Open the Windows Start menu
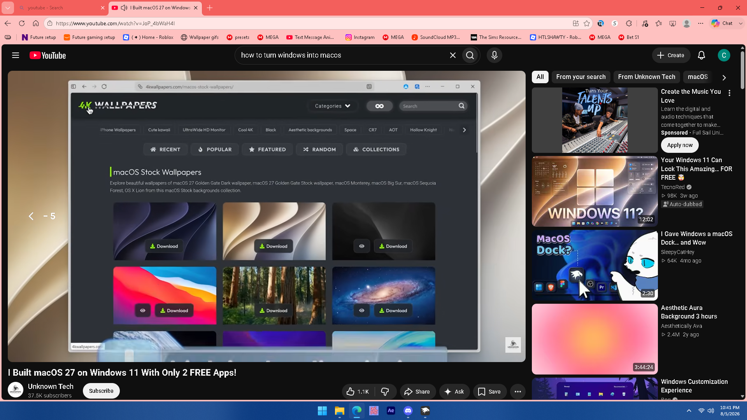 pyautogui.click(x=322, y=411)
